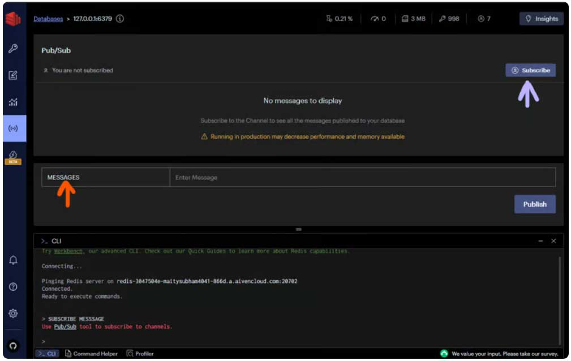The height and width of the screenshot is (361, 571).
Task: Collapse the CLI panel with the minimize control
Action: [x=542, y=240]
